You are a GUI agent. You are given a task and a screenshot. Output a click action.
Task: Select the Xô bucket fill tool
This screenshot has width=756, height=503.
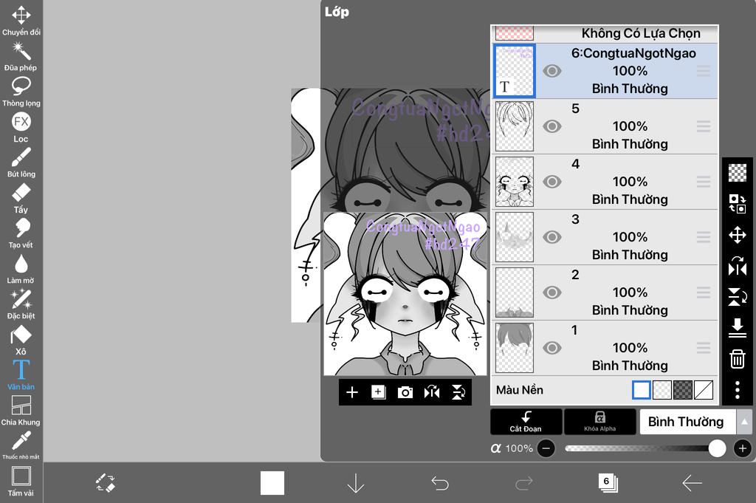point(21,340)
